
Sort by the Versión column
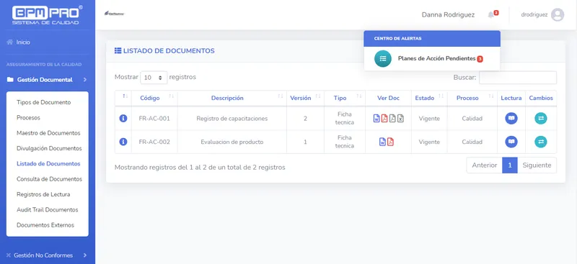click(x=305, y=98)
